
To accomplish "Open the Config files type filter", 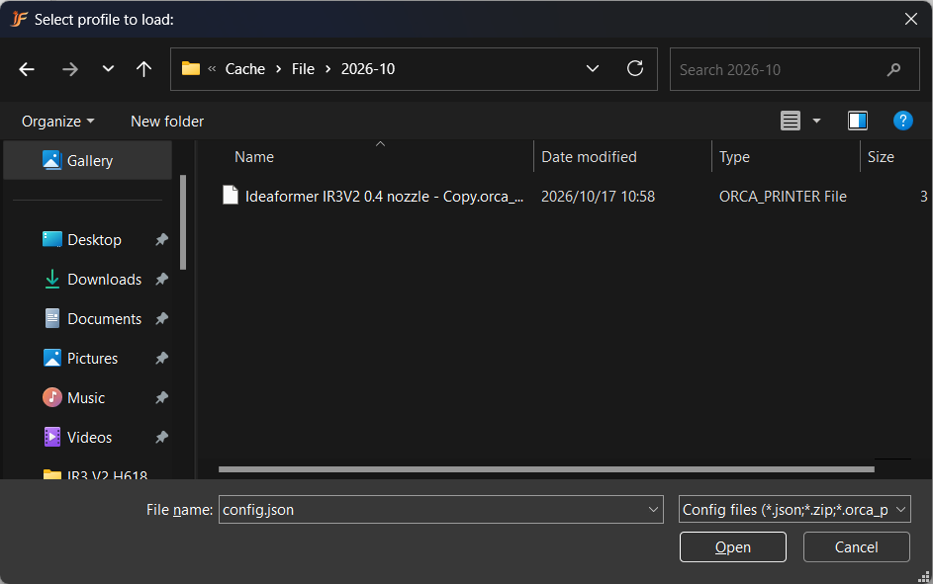I will (x=794, y=510).
